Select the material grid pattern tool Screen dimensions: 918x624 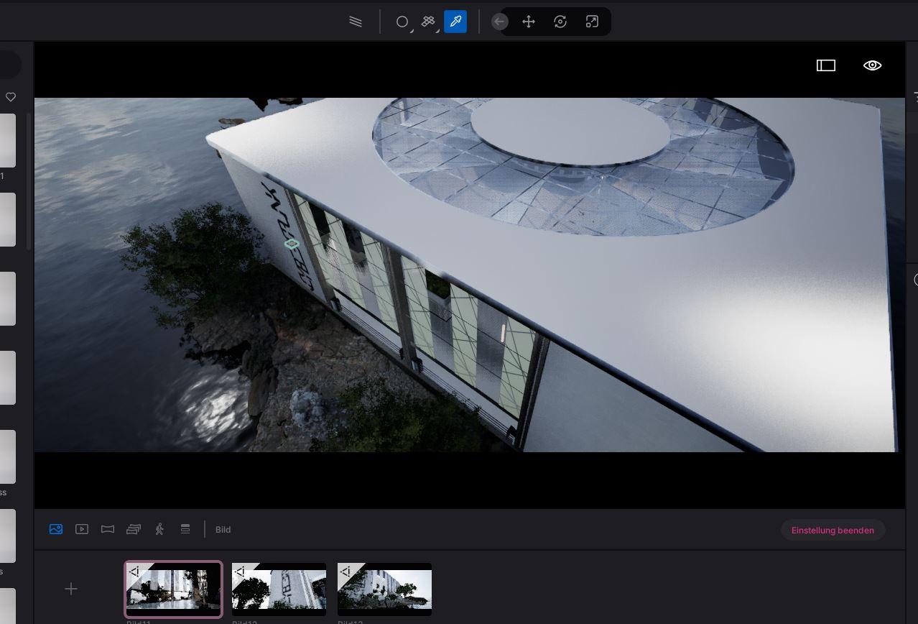click(429, 22)
